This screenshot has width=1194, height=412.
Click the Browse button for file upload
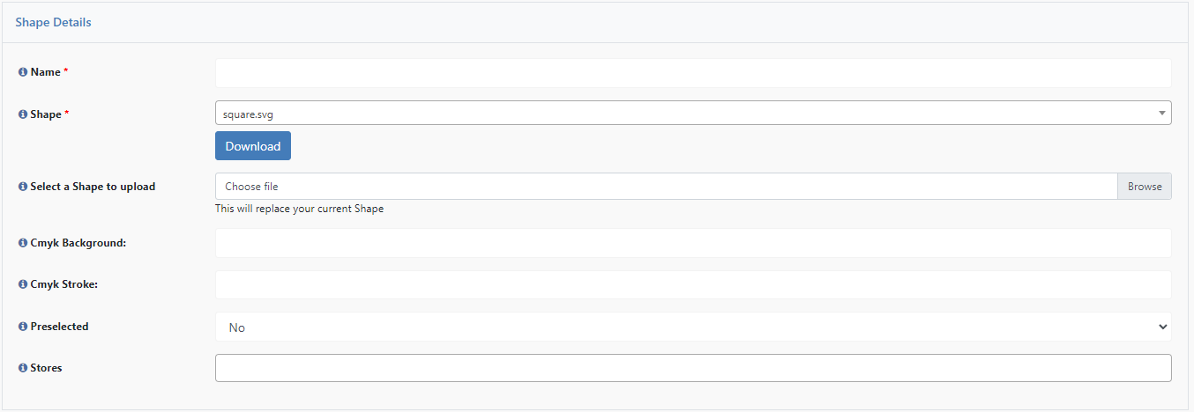click(1145, 187)
